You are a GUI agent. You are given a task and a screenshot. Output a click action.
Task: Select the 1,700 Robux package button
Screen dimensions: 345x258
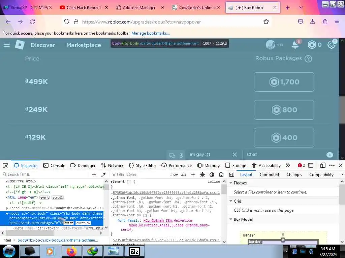pyautogui.click(x=284, y=82)
